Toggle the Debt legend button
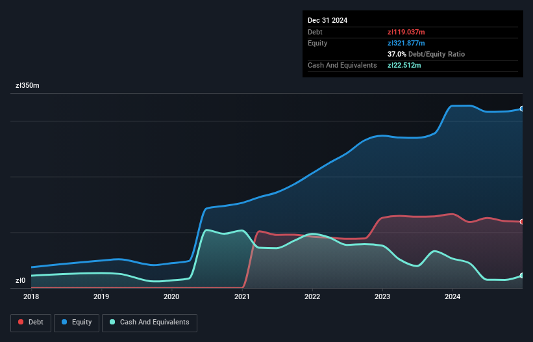This screenshot has width=533, height=342. coord(31,322)
